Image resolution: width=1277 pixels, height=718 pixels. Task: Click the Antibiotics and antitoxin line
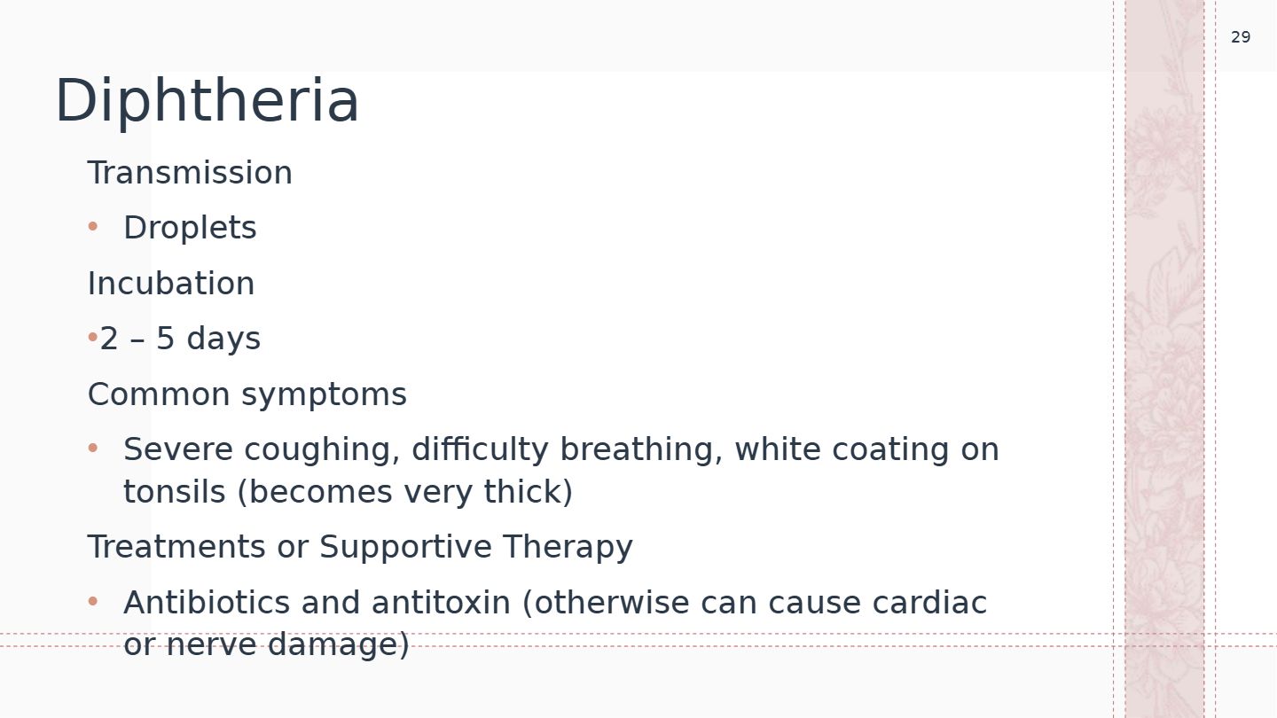tap(555, 603)
